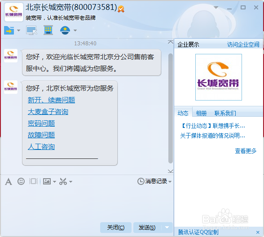Open the 密码问题 link

pos(41,123)
